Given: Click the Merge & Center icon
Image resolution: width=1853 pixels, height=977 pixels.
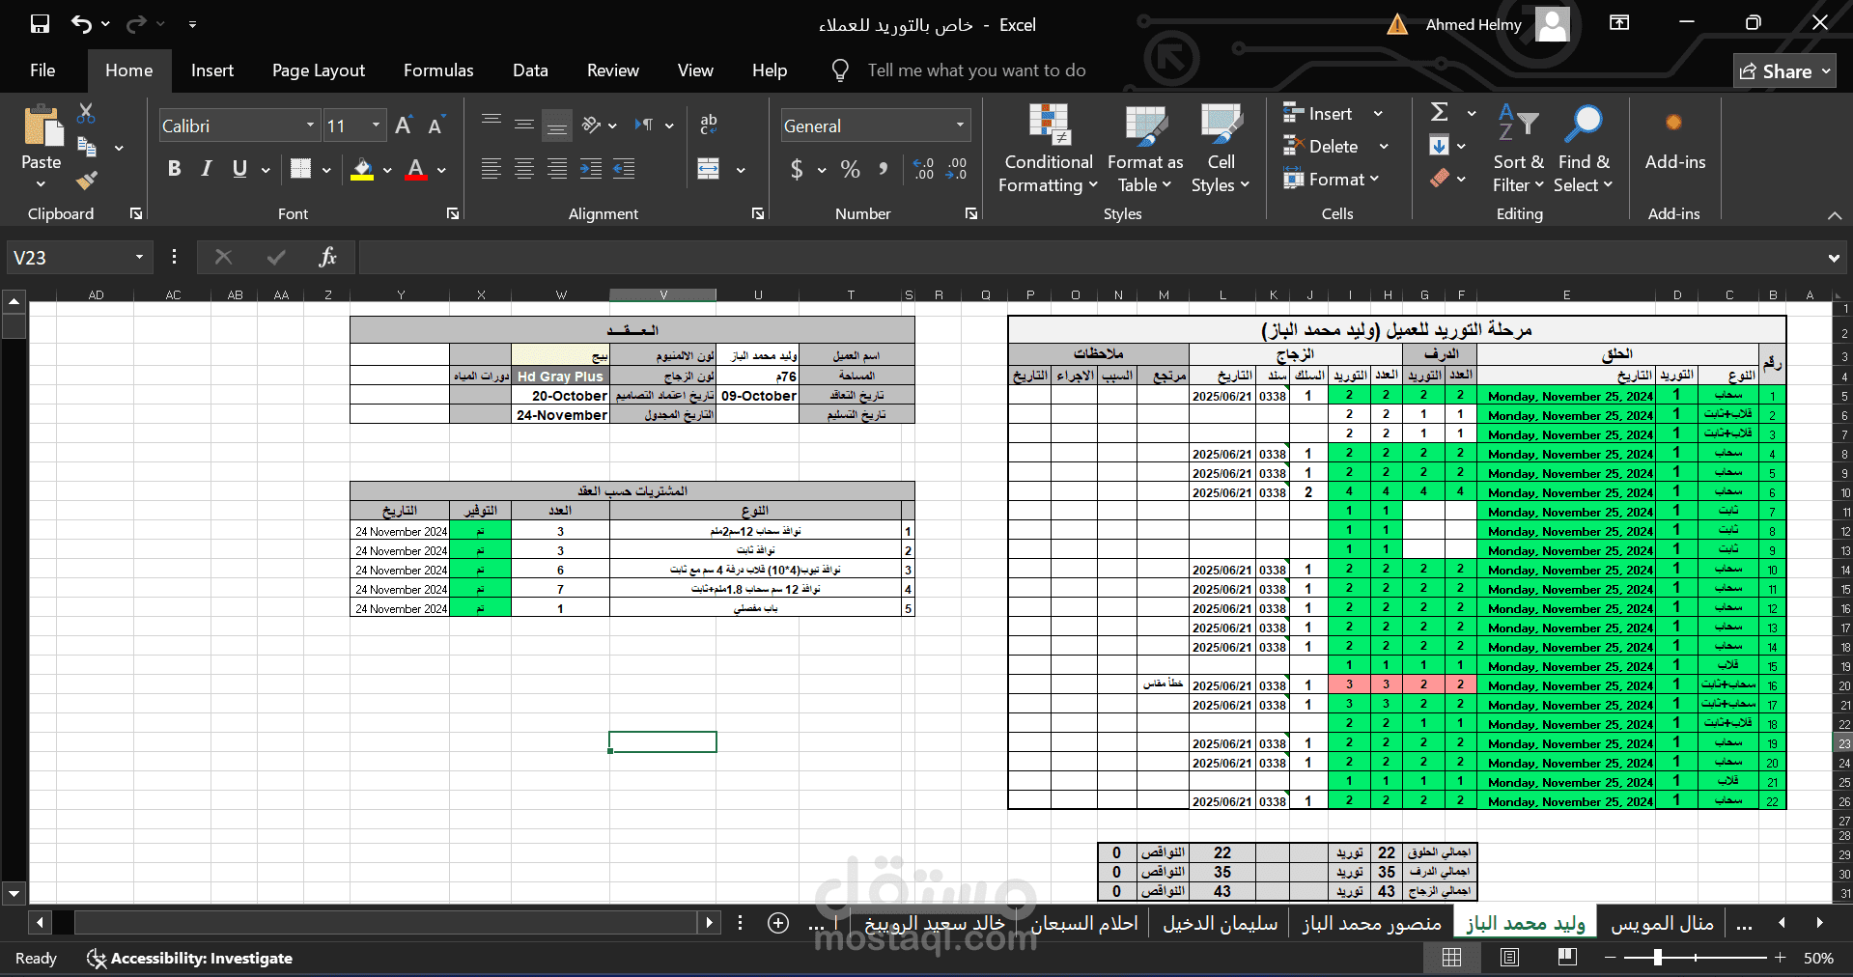Looking at the screenshot, I should pos(709,169).
